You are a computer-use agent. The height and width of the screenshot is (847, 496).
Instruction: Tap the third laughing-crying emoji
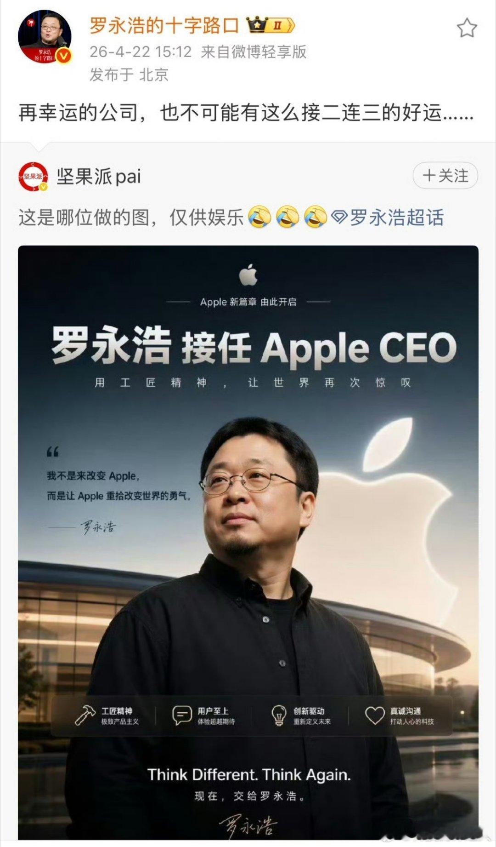(316, 217)
